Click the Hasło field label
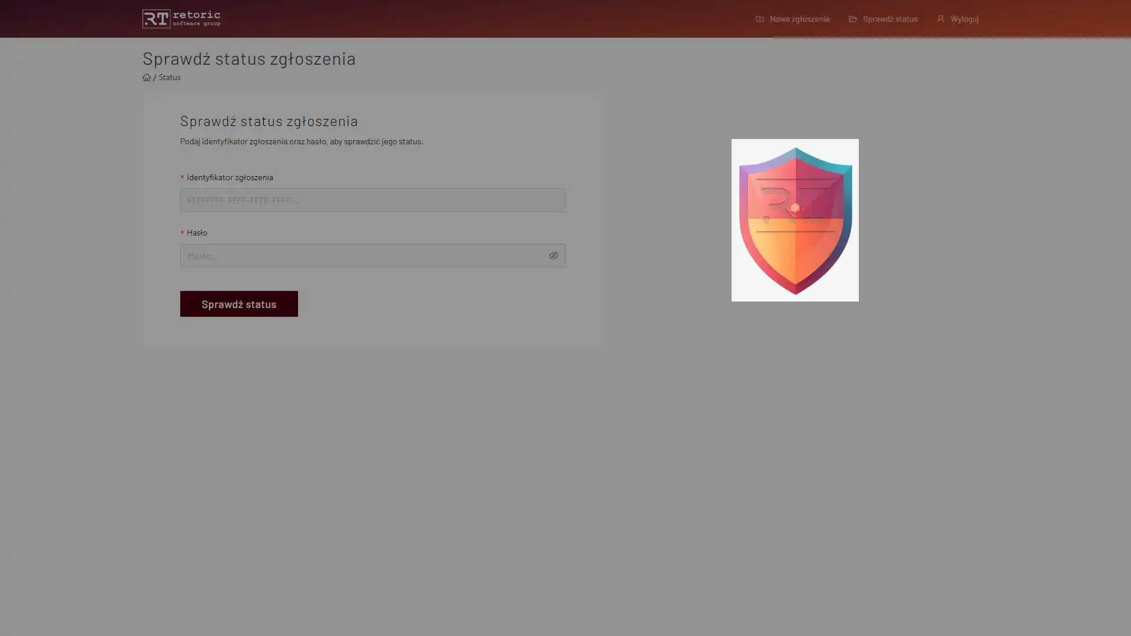The image size is (1131, 636). (x=197, y=233)
